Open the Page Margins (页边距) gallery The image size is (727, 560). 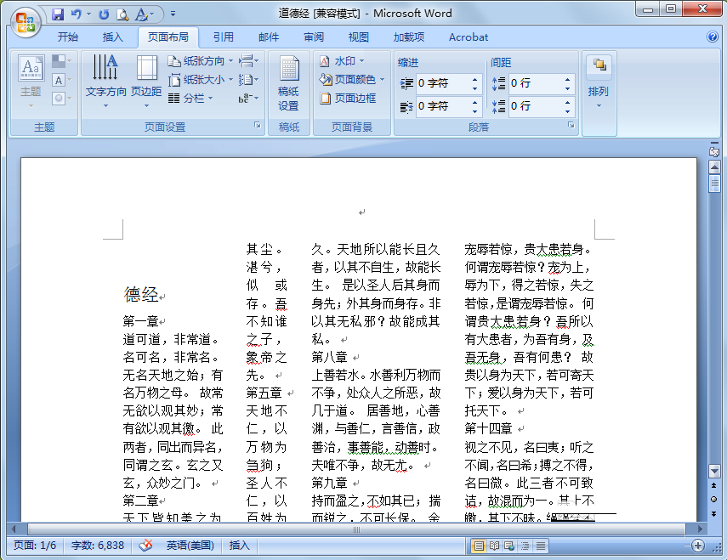coord(146,84)
